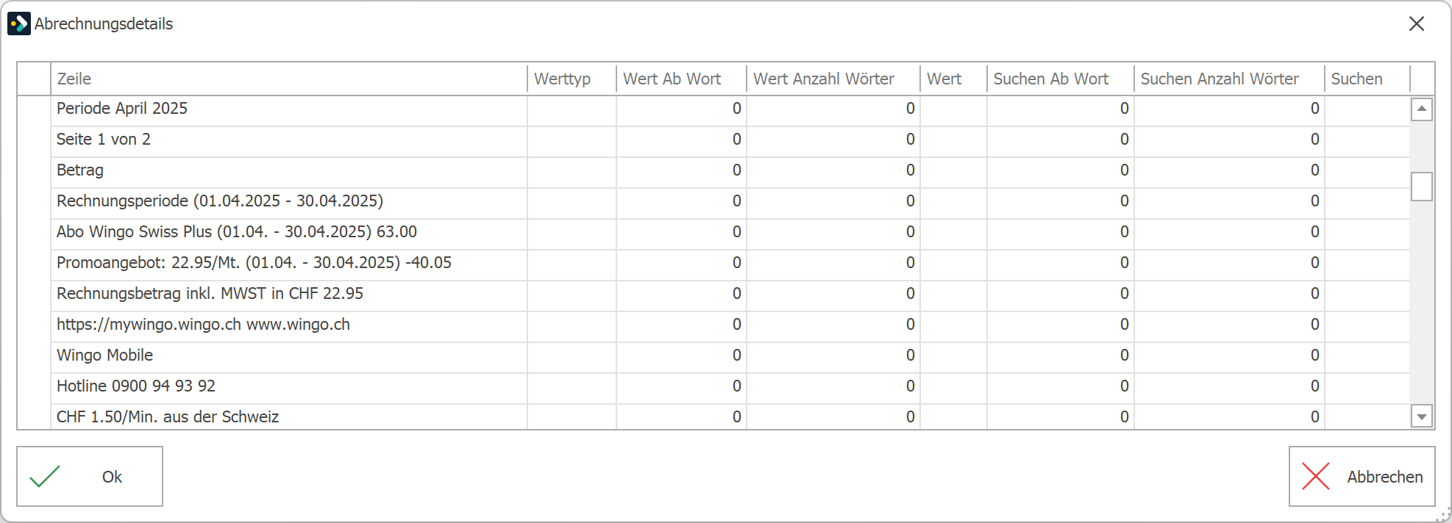The height and width of the screenshot is (523, 1452).
Task: Click the scrollbar up arrow
Action: coord(1422,109)
